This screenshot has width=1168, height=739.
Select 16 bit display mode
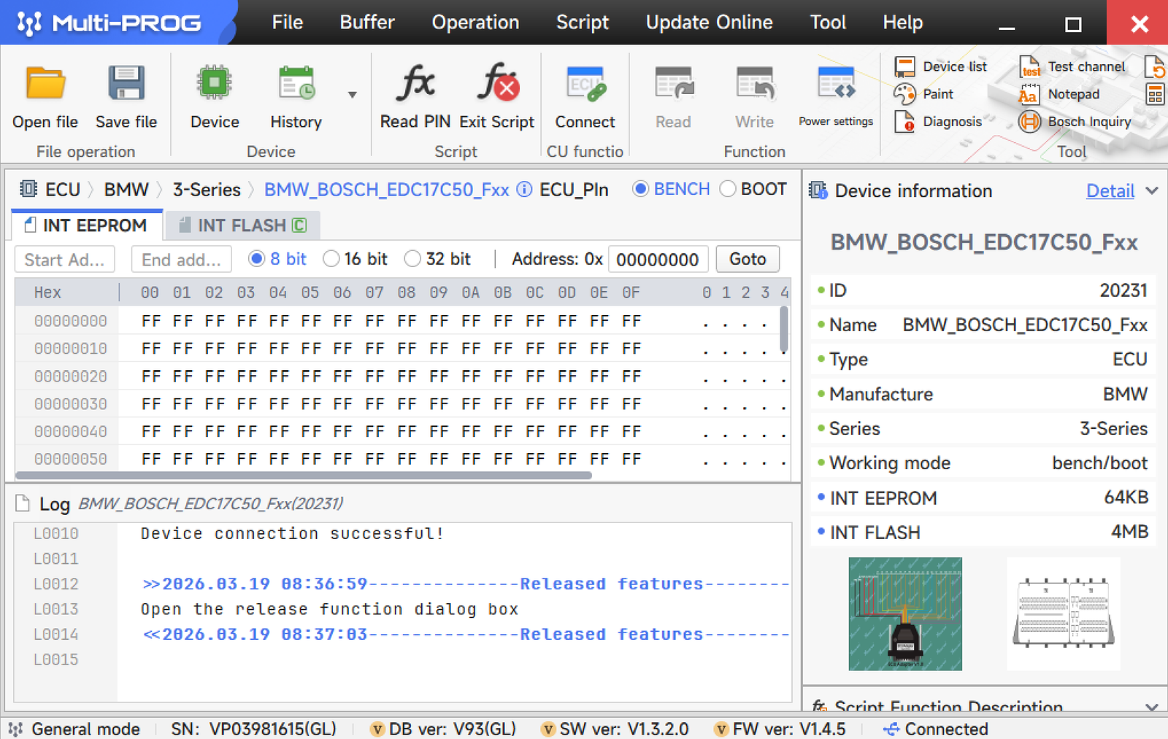pos(331,259)
